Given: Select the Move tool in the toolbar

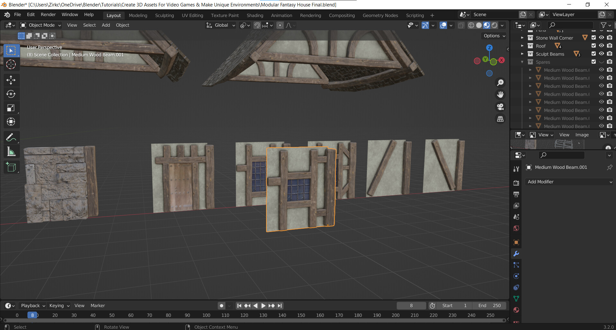Looking at the screenshot, I should pos(11,80).
